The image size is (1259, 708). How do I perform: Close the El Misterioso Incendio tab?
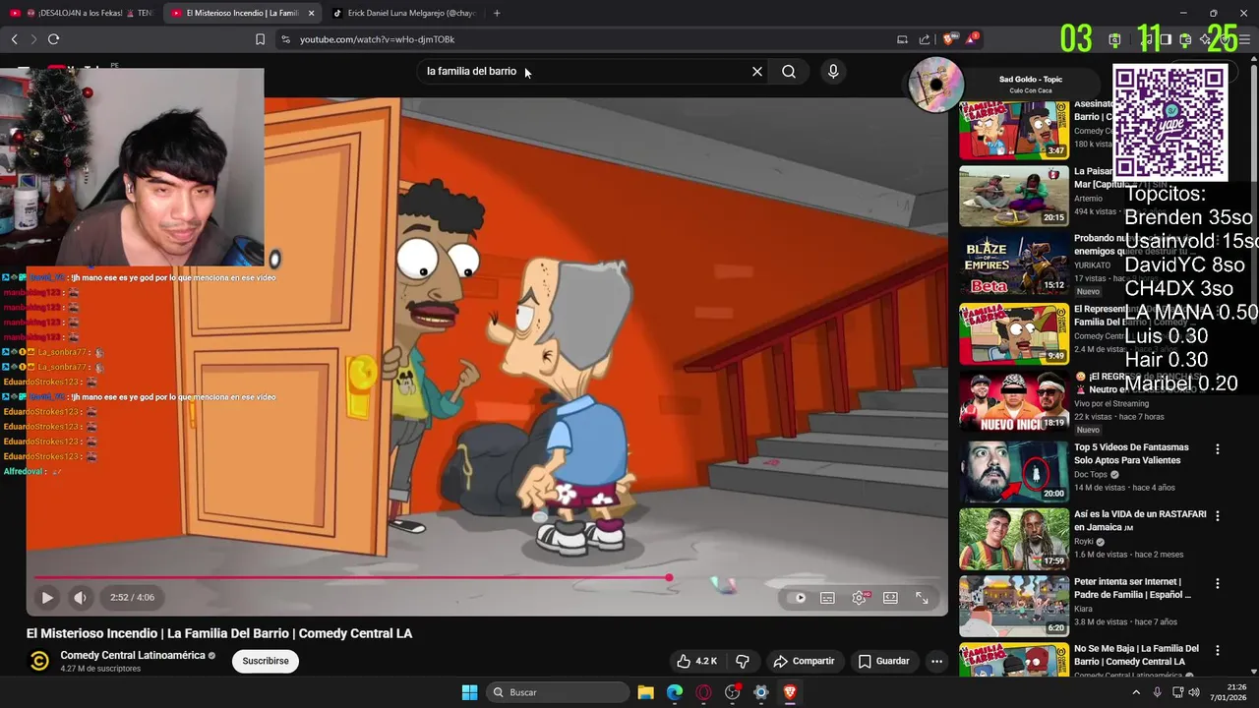pos(312,13)
